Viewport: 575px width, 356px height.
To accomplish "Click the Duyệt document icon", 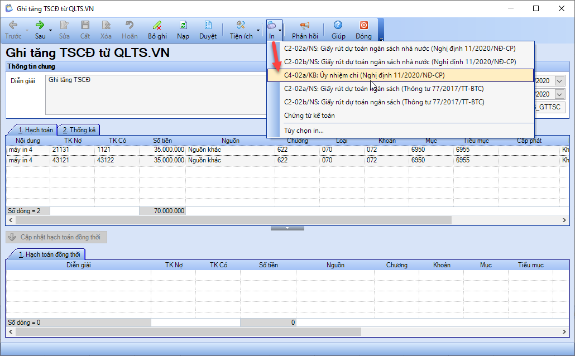I will tap(208, 25).
